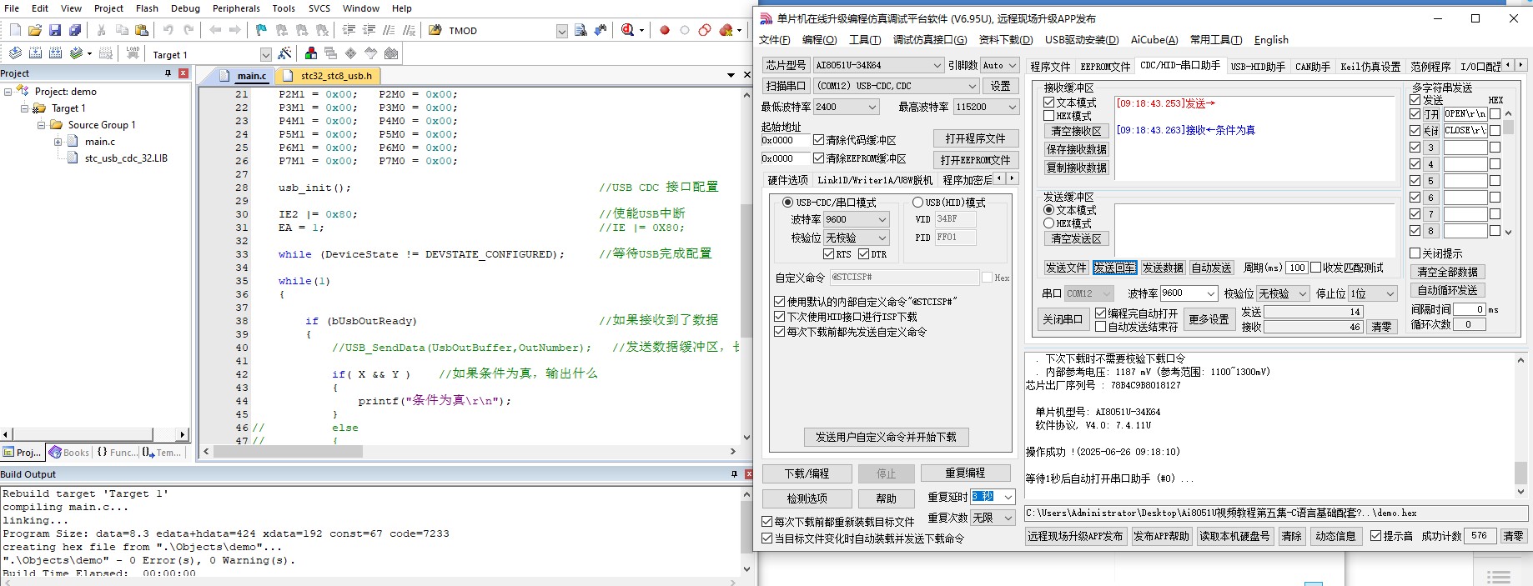Open Manage Project Items colored blocks icon
The width and height of the screenshot is (1533, 586).
point(311,53)
